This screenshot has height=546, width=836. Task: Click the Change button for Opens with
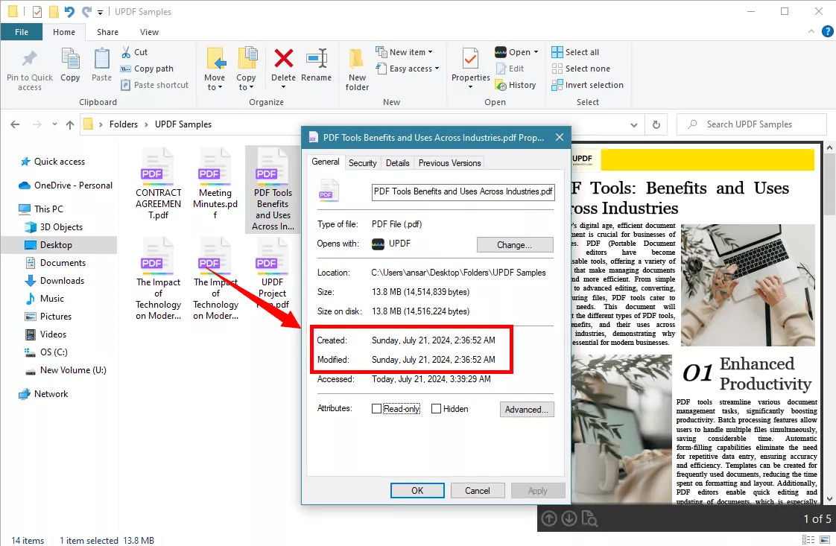pos(514,244)
